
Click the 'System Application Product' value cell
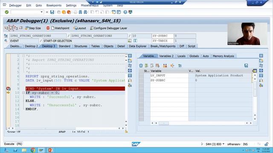click(x=223, y=76)
